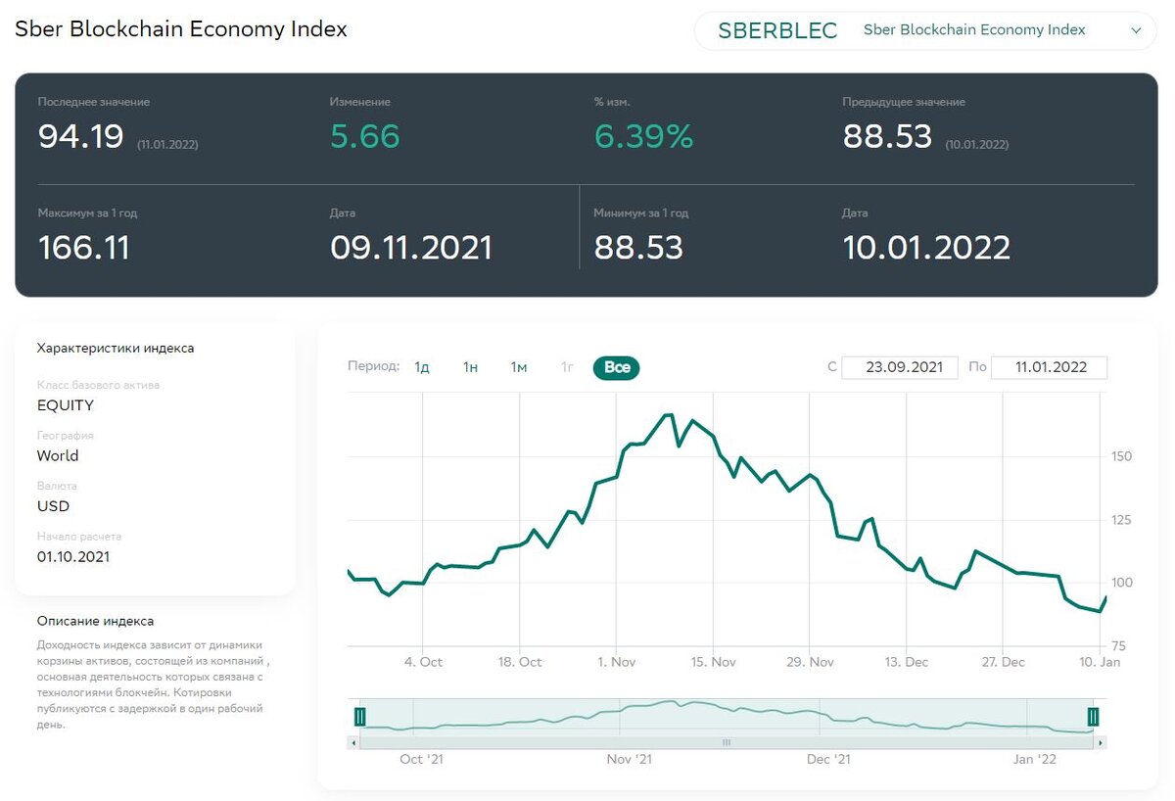Click the calculation start date 01.10.2021
The height and width of the screenshot is (801, 1175).
click(x=73, y=556)
